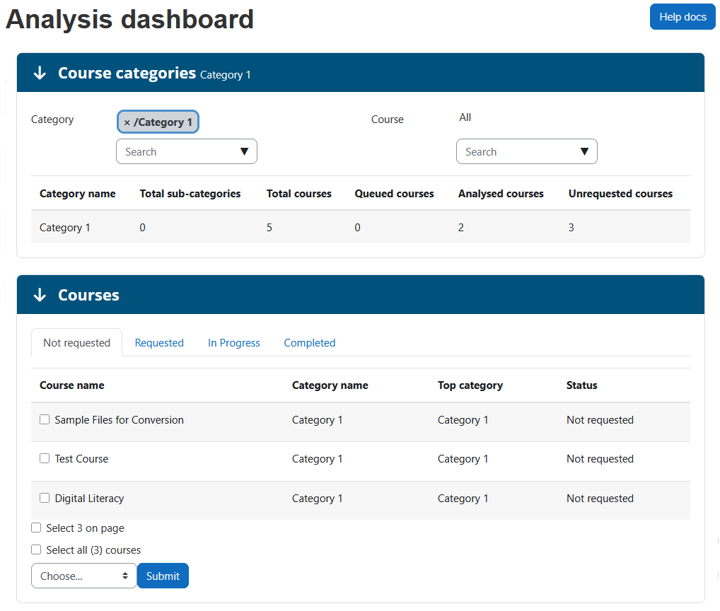The height and width of the screenshot is (611, 720).
Task: Open the Help docs page
Action: tap(683, 17)
